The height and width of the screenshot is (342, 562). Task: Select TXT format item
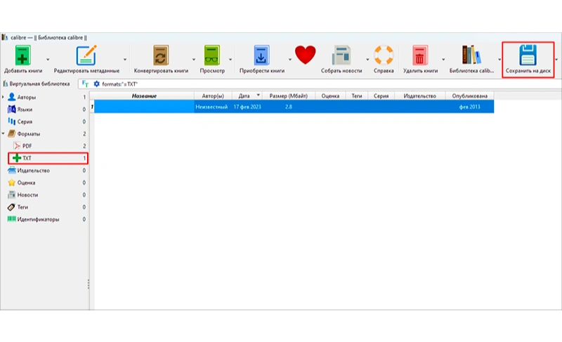point(48,158)
